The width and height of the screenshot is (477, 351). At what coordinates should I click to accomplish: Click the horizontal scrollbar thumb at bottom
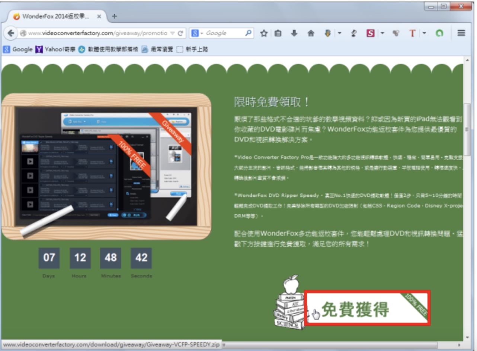pos(330,345)
